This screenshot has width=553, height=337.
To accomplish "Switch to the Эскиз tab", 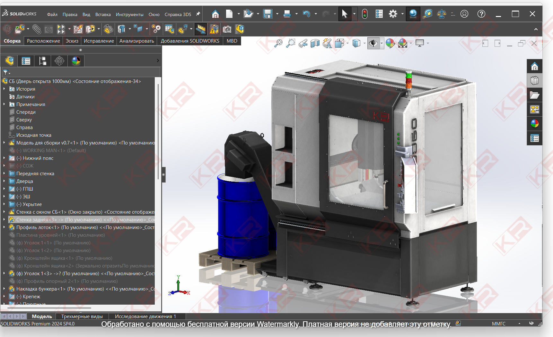I will (x=72, y=41).
